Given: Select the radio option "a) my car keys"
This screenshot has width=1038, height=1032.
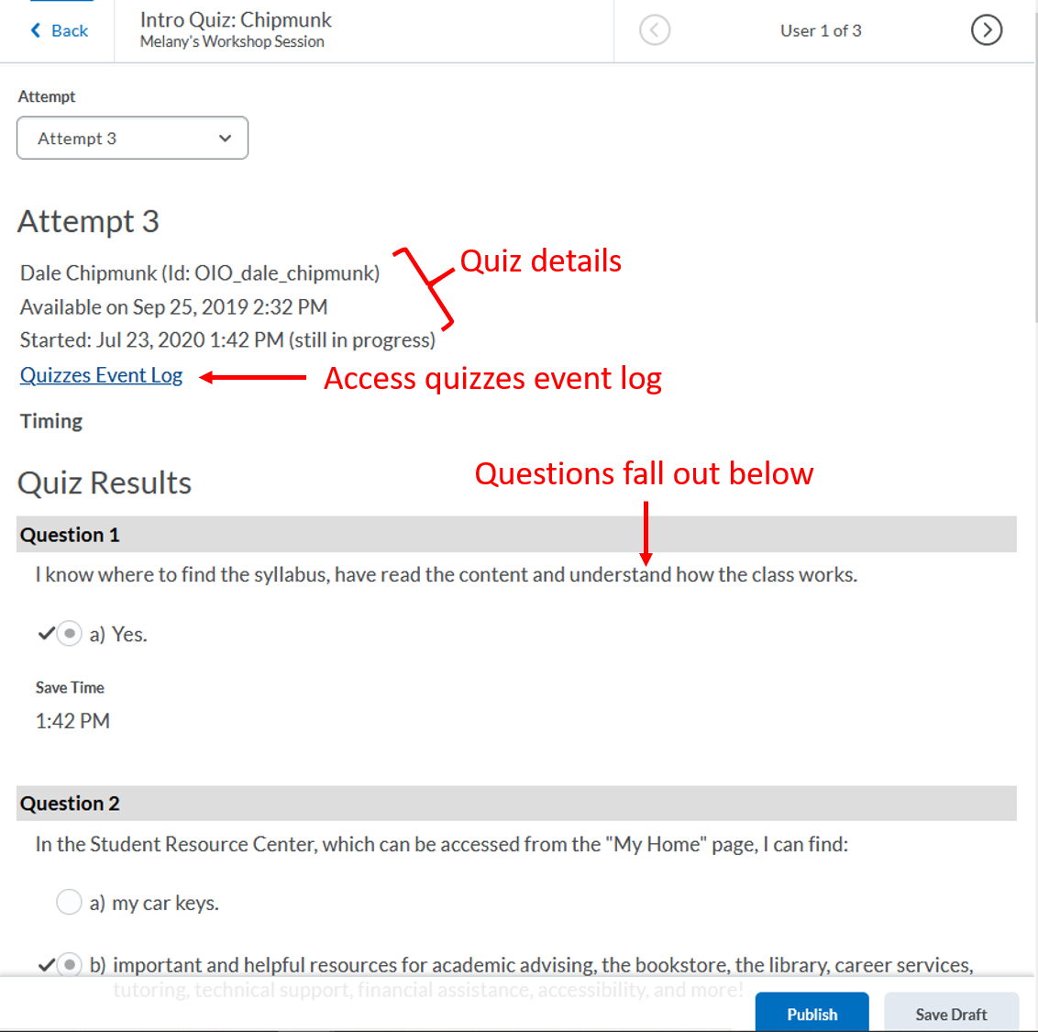Looking at the screenshot, I should (69, 902).
